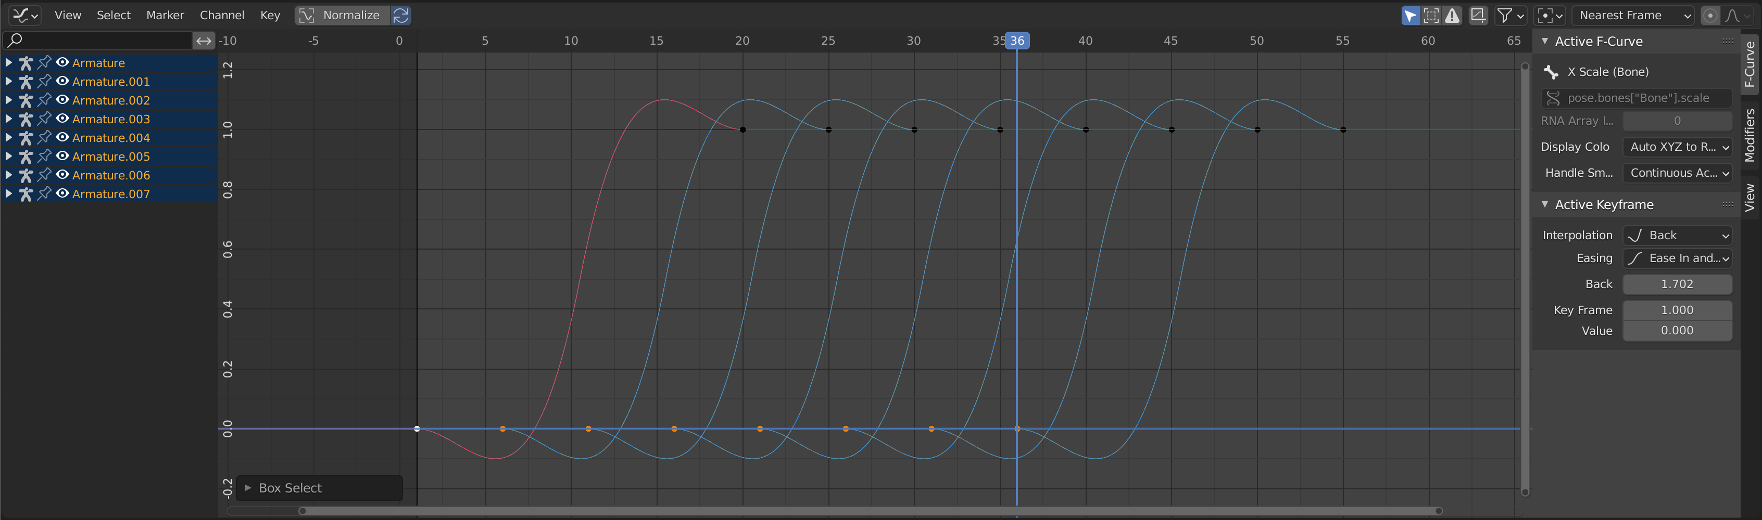Open Handle Smoothing Continuous dropdown
The height and width of the screenshot is (520, 1762).
(x=1677, y=173)
